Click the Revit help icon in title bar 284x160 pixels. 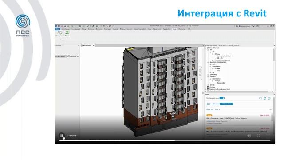257,26
